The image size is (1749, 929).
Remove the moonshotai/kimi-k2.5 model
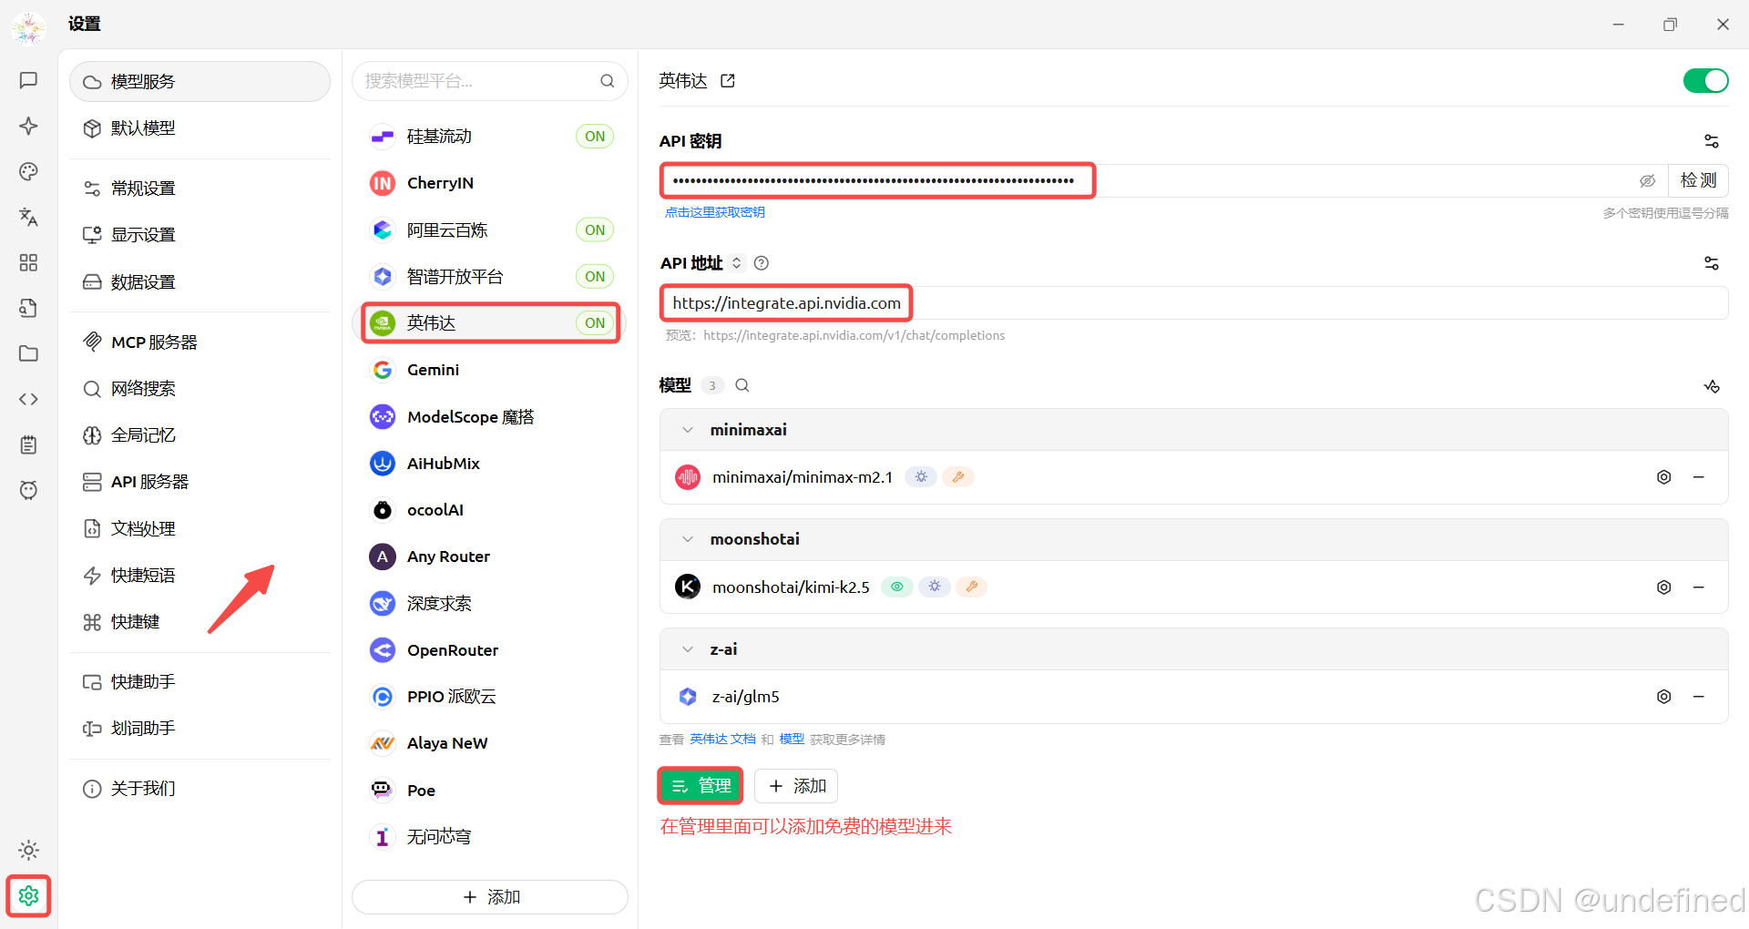coord(1699,587)
